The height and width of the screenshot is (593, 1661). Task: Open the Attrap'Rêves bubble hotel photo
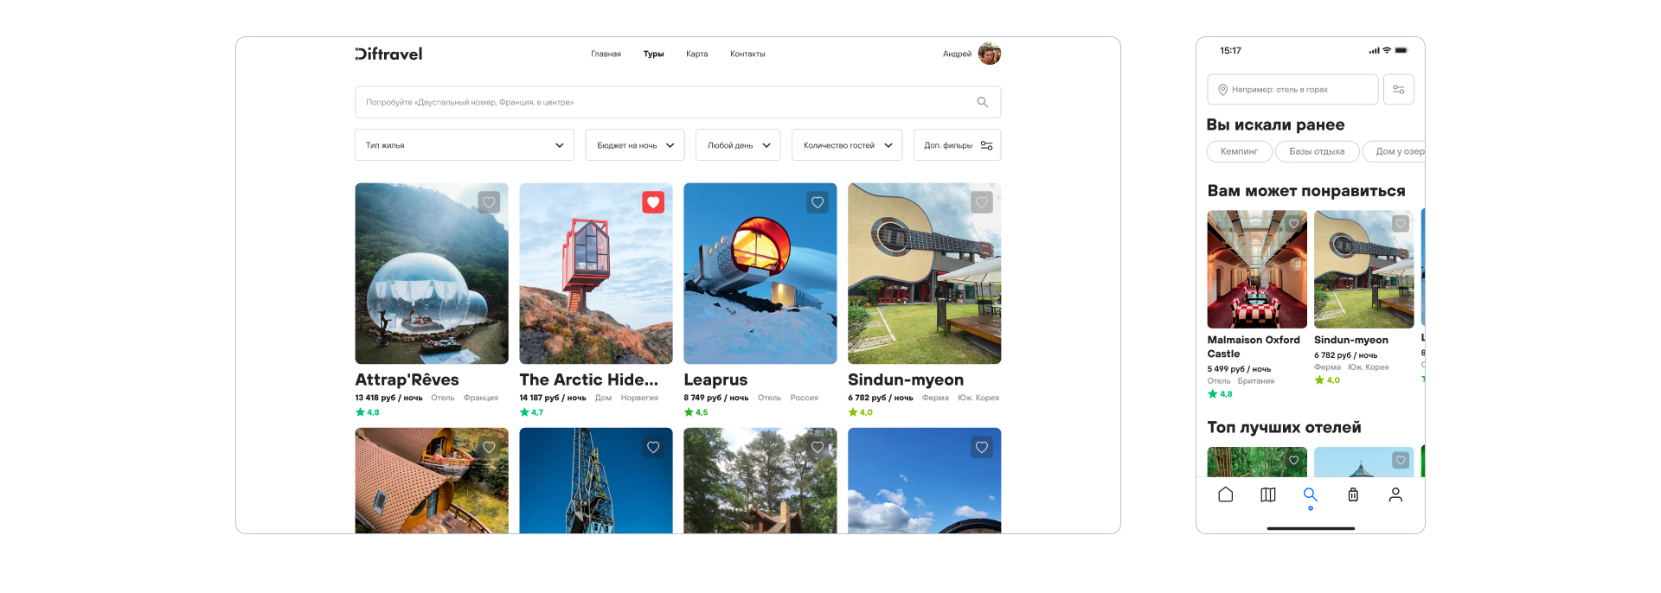(432, 273)
